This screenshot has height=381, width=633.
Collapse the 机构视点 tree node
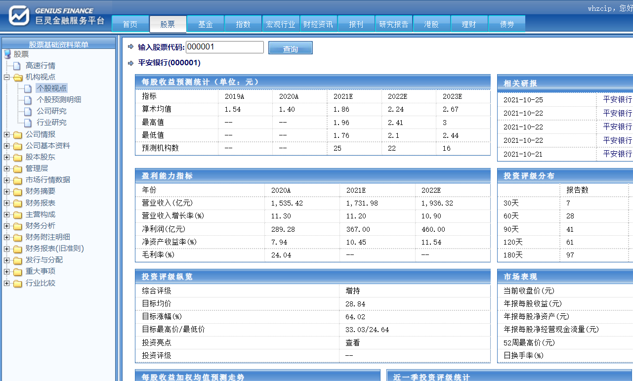[6, 77]
